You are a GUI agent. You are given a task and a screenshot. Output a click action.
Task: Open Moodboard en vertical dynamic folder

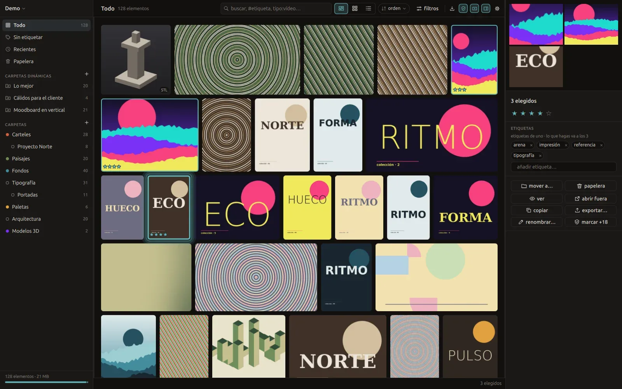pyautogui.click(x=46, y=110)
